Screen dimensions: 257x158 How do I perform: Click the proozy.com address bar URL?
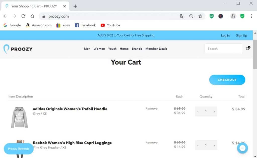click(x=58, y=16)
